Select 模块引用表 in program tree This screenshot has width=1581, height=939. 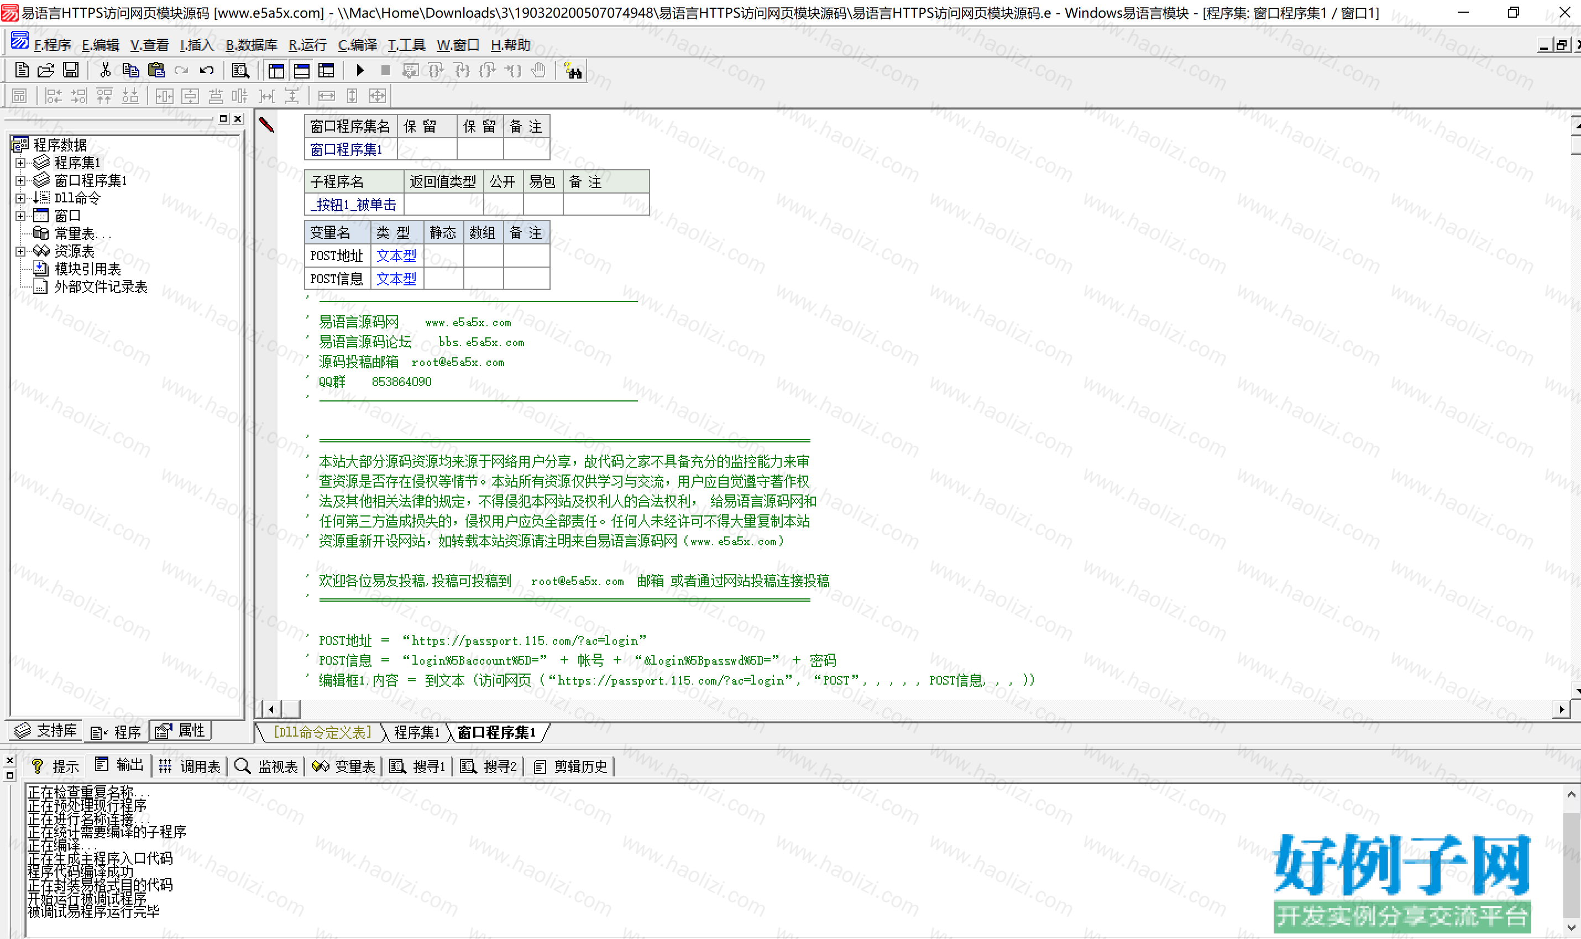pos(87,269)
